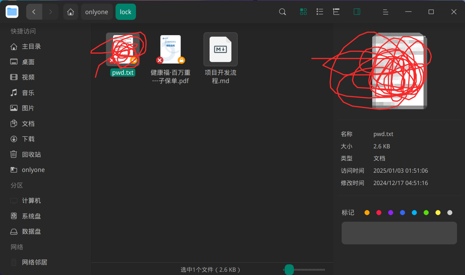Viewport: 465px width, 275px height.
Task: Apply the light blue tag color
Action: click(x=414, y=213)
